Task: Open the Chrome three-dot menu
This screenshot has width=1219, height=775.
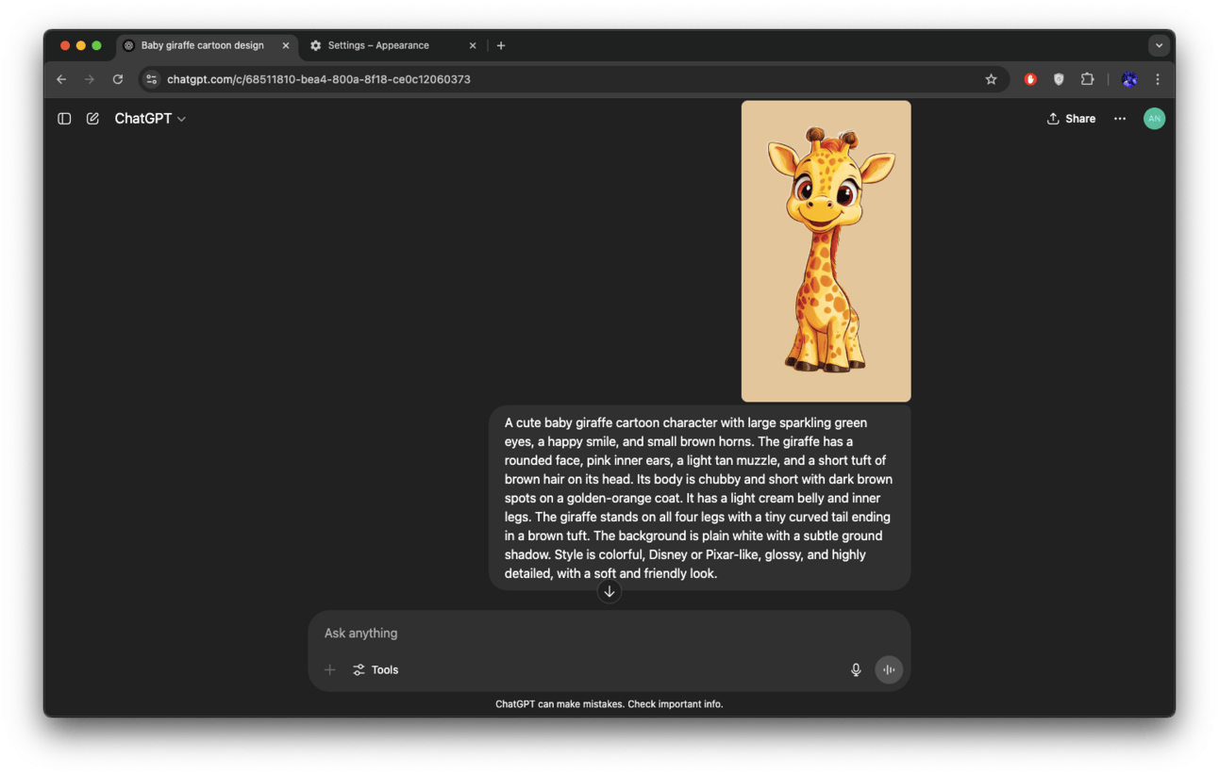Action: (1158, 79)
